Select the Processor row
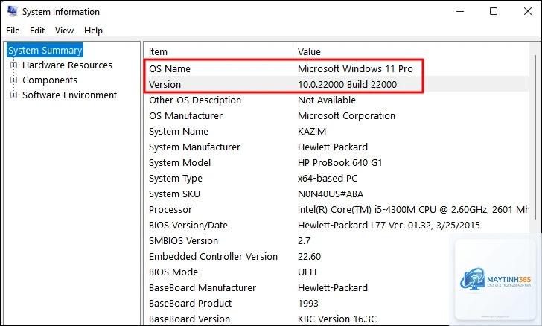Image resolution: width=542 pixels, height=326 pixels. click(x=337, y=209)
